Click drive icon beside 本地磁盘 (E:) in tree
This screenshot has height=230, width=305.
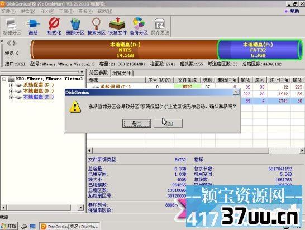(18, 97)
